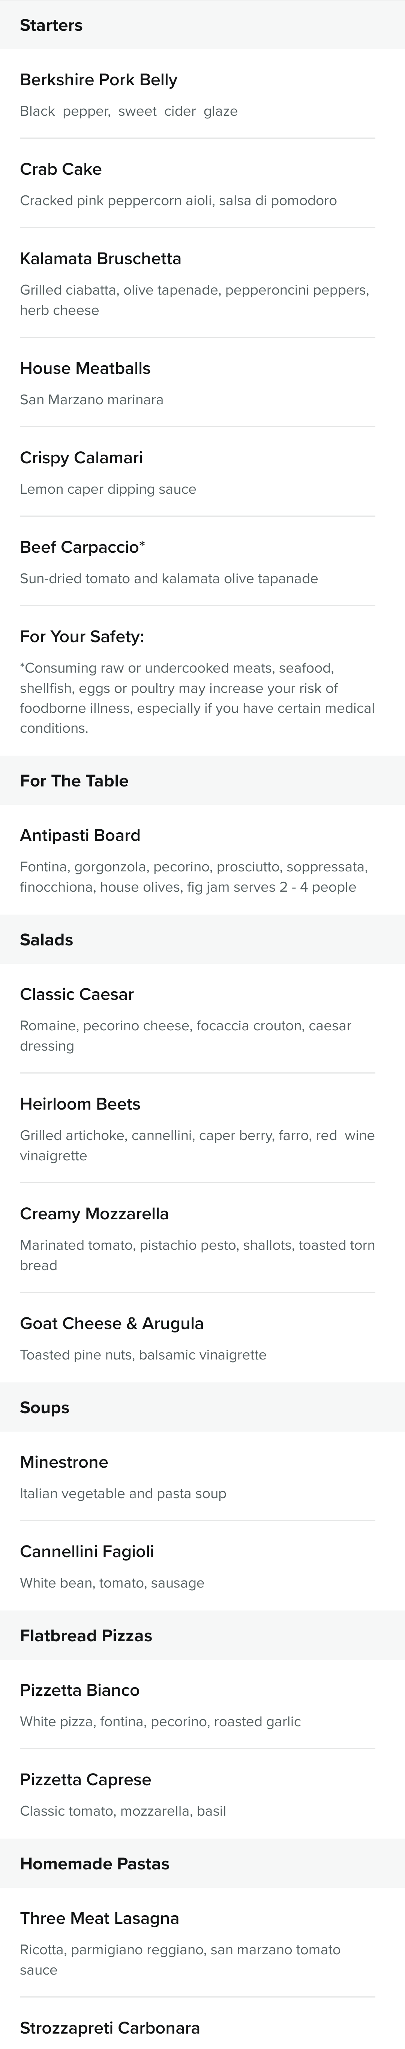Select Creamy Mozzarella salad
This screenshot has width=405, height=2049.
click(x=202, y=1238)
